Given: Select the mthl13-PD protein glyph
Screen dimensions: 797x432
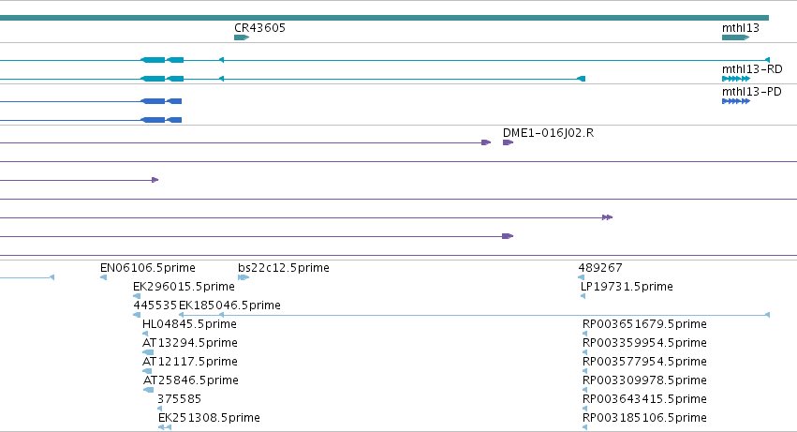Looking at the screenshot, I should [736, 101].
